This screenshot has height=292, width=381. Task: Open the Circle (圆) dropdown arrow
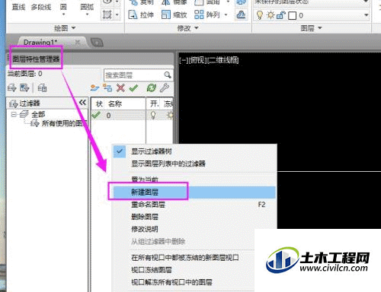coord(63,14)
